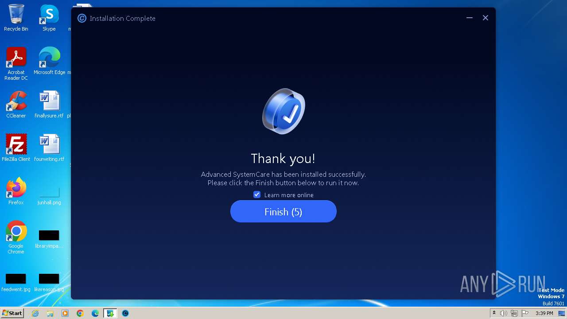Open the Recycle Bin desktop icon

(x=16, y=18)
